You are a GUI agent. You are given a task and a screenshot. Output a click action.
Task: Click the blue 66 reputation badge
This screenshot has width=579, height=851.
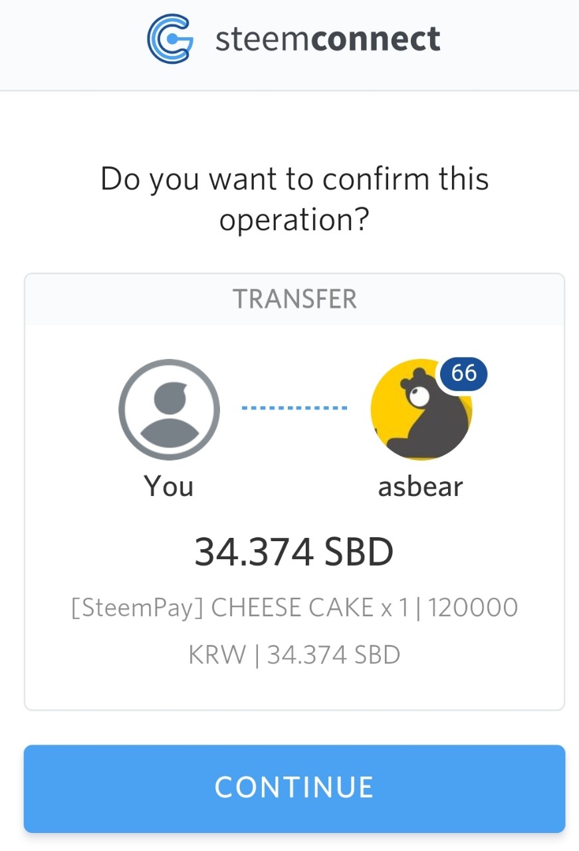coord(463,373)
